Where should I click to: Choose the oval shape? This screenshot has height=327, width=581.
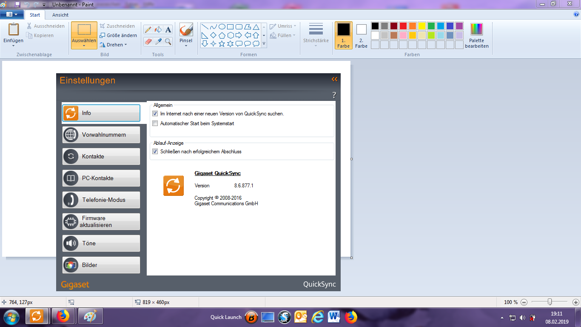coord(222,27)
